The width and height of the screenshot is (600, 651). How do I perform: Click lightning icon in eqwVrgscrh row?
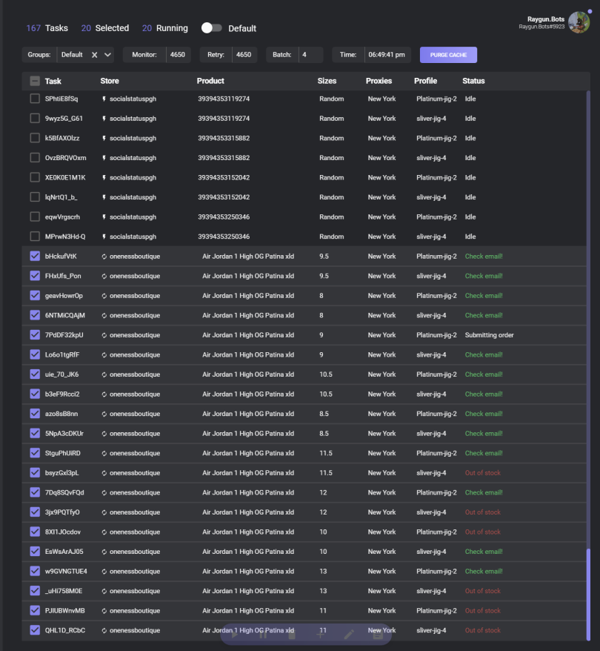pos(104,217)
